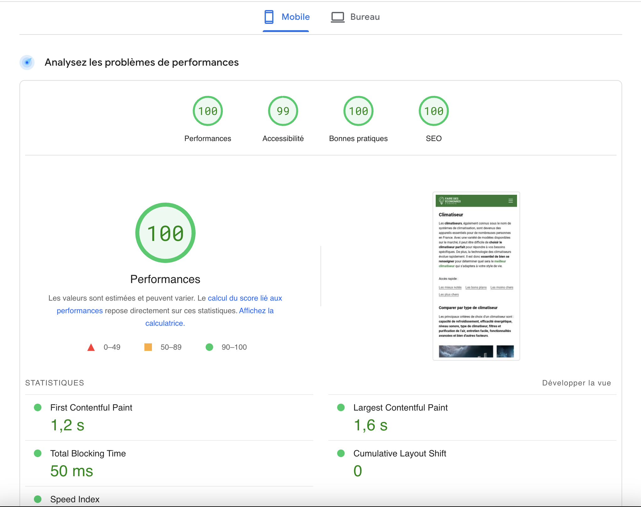This screenshot has height=507, width=641.
Task: Click the 'Accessibilité' label
Action: coord(283,139)
